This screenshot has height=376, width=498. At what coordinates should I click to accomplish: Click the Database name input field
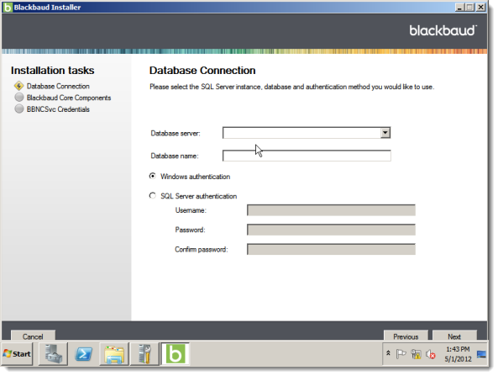(307, 156)
